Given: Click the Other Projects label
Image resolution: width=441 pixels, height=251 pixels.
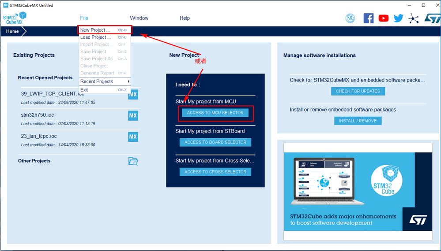Looking at the screenshot, I should click(34, 161).
